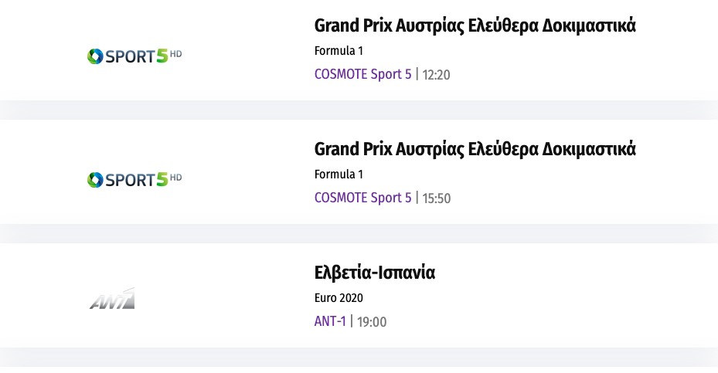Click the Formula 1 label in the 15:50 listing
718x373 pixels.
(x=339, y=175)
